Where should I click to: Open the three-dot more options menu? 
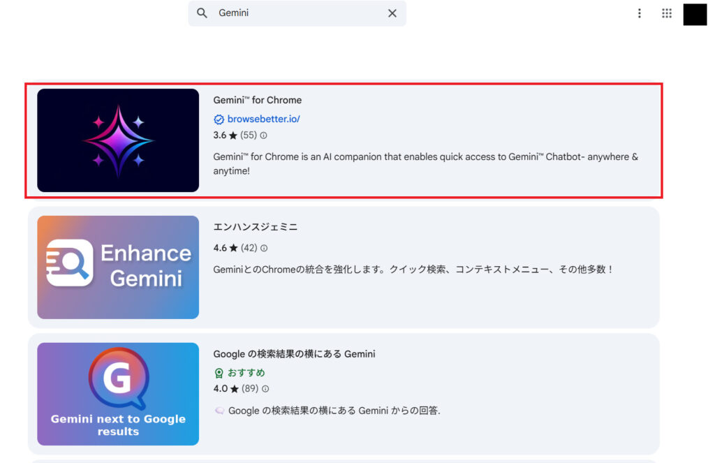(640, 13)
